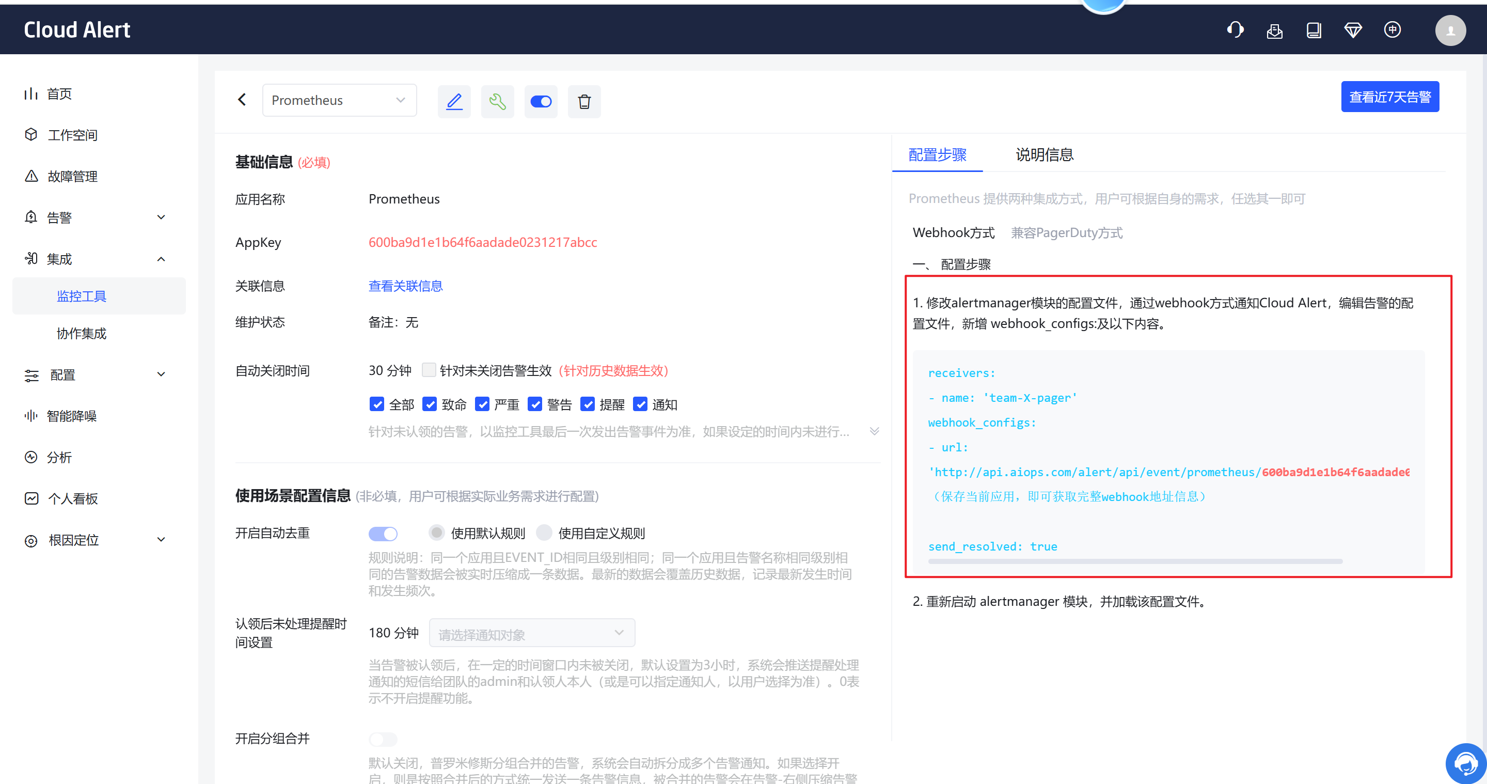This screenshot has width=1487, height=784.
Task: Open the documentation book icon
Action: click(x=1314, y=30)
